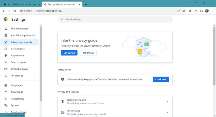Expand the Privacy guide row arrow
The width and height of the screenshot is (216, 117).
coord(167,112)
